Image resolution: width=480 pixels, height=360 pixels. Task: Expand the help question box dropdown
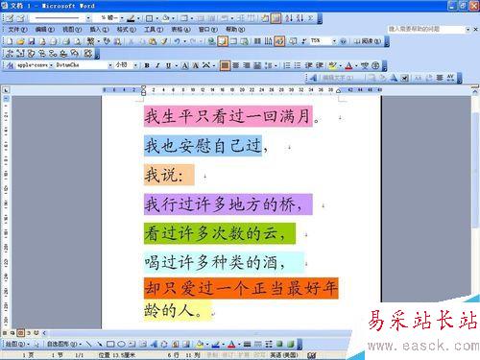468,29
